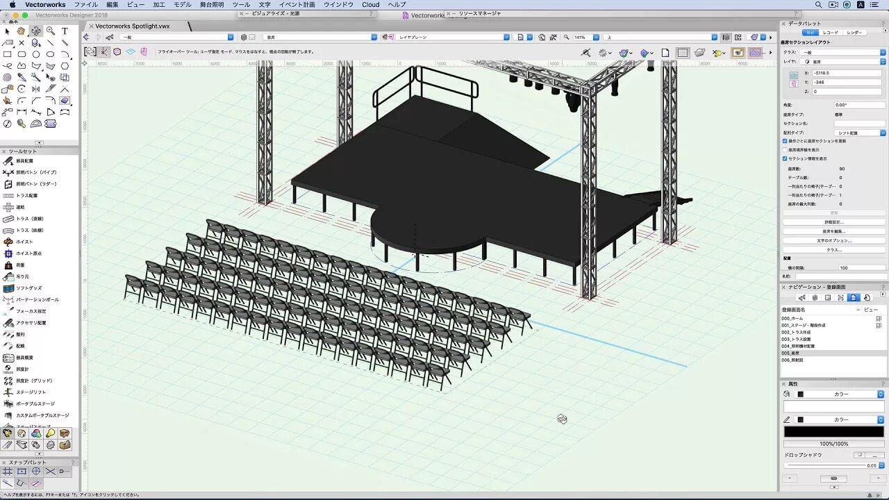
Task: Open the レイヤプレーン plane dropdown
Action: pos(453,37)
